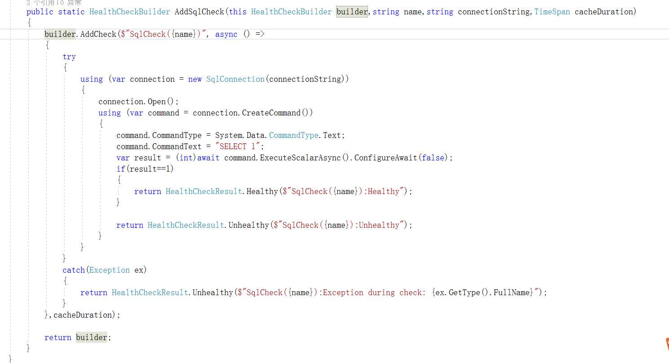
Task: Click the 'var command' variable declaration
Action: 155,113
